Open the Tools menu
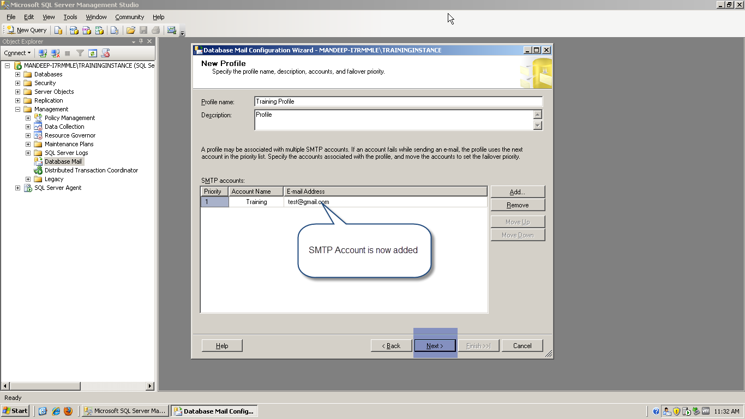The width and height of the screenshot is (745, 419). click(x=70, y=17)
